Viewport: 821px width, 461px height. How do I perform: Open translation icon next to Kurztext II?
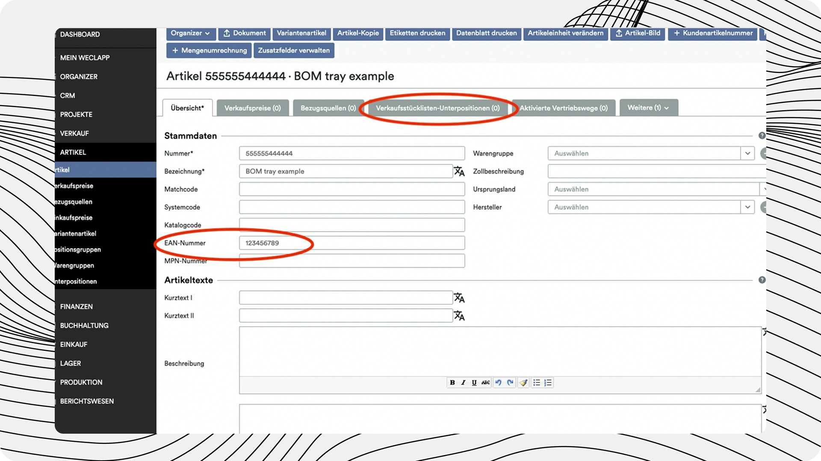459,315
